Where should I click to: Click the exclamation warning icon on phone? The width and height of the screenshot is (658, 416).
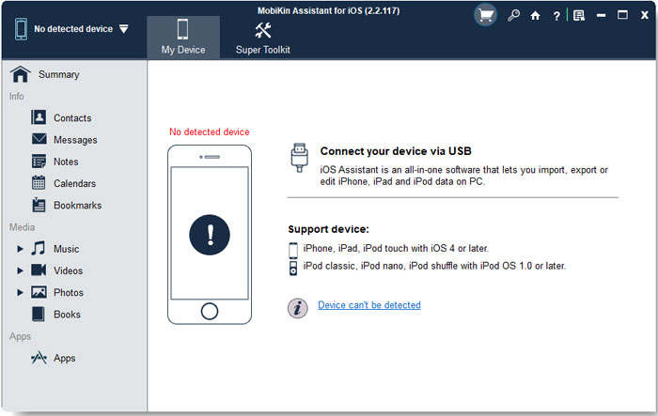coord(210,235)
